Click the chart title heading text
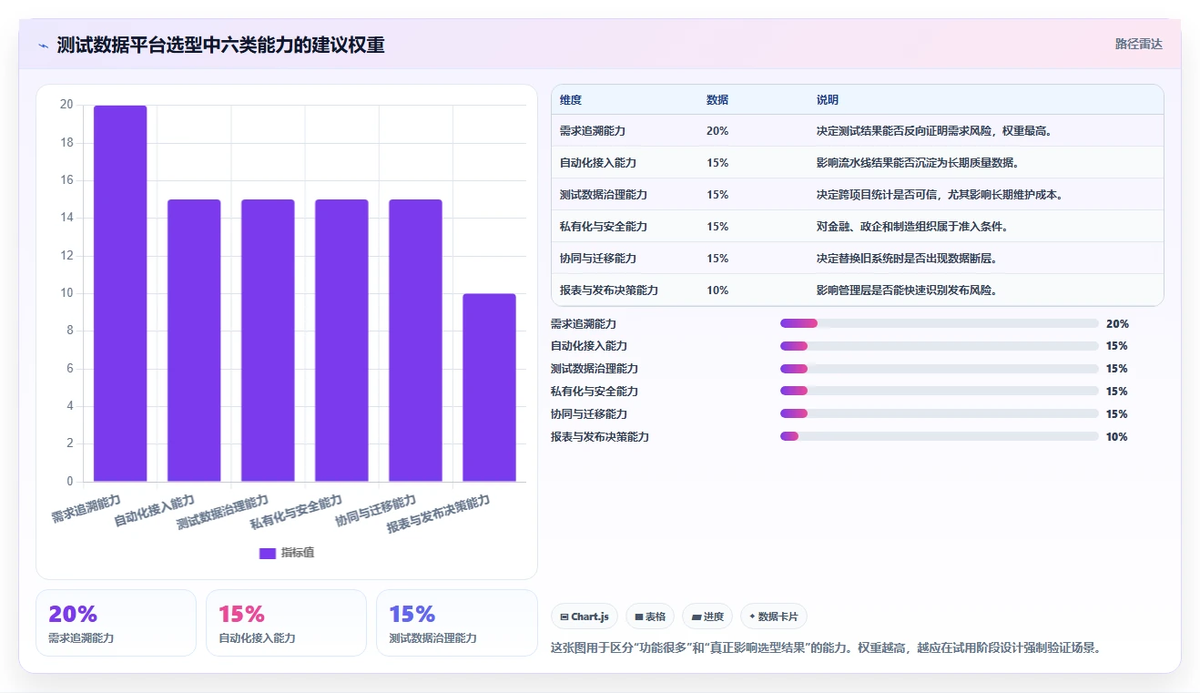Viewport: 1200px width, 693px height. [220, 45]
